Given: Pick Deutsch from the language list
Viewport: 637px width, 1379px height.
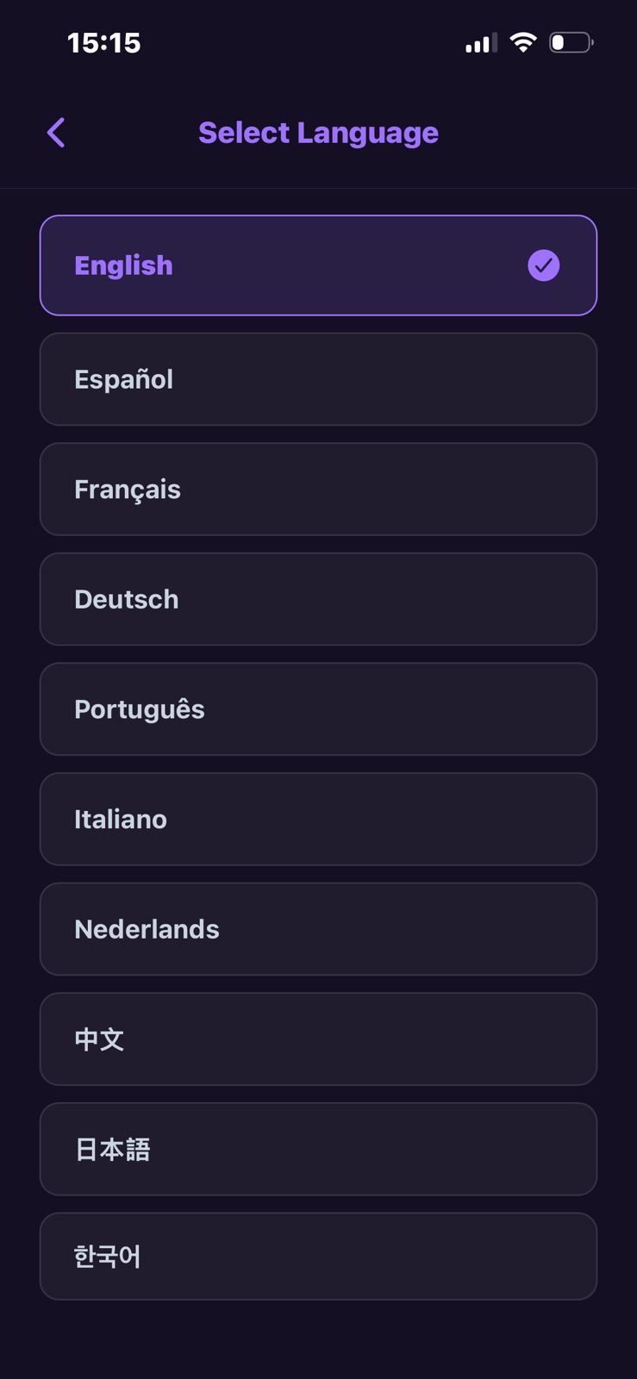Looking at the screenshot, I should [x=318, y=599].
